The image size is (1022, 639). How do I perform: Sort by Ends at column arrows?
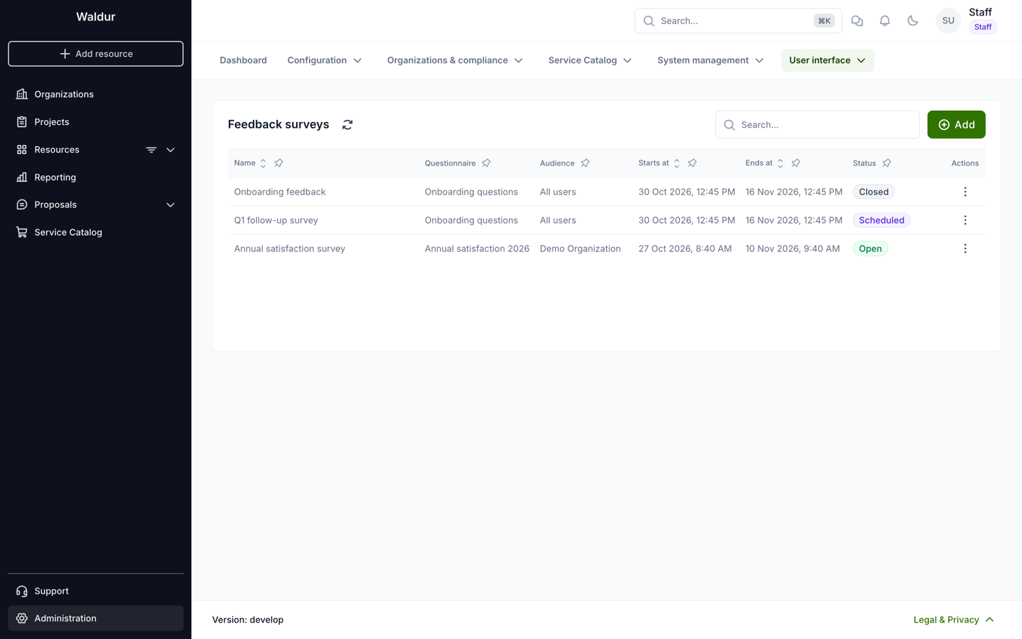781,163
